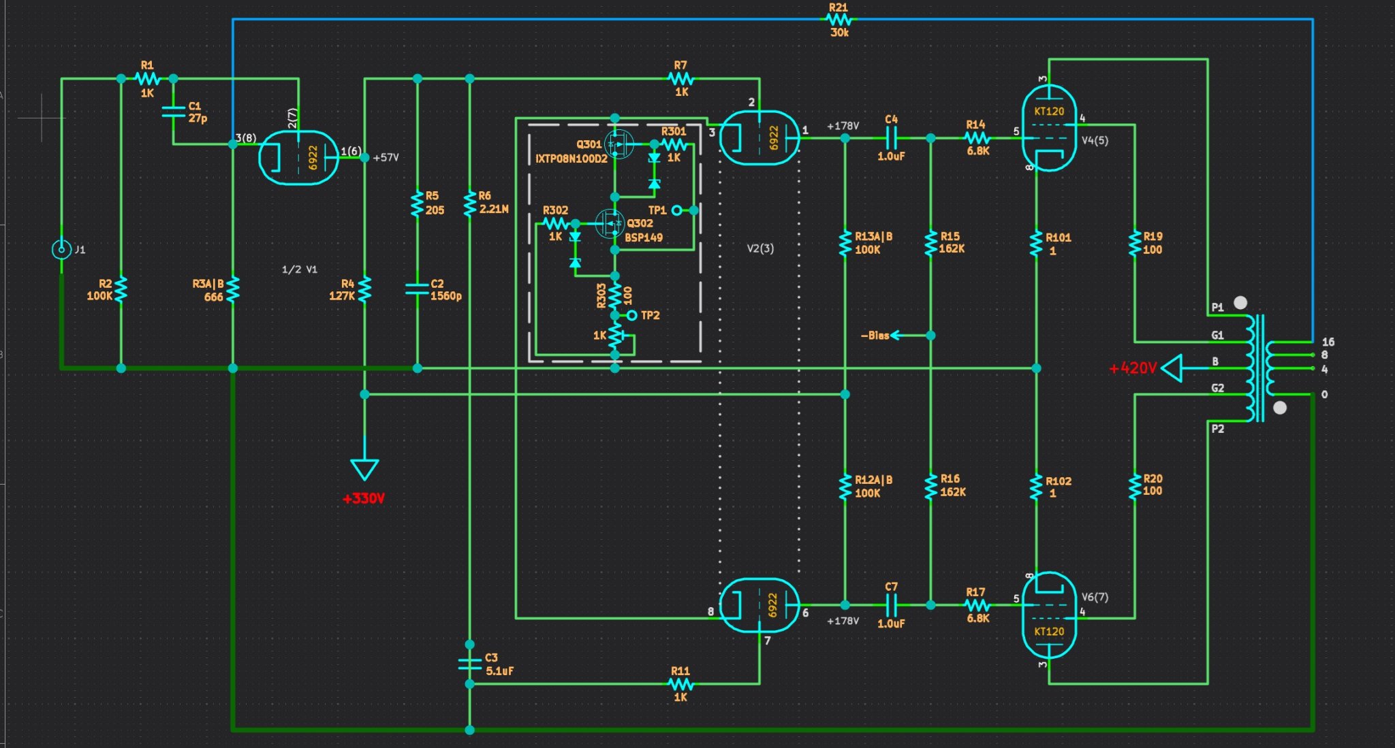This screenshot has width=1395, height=748.
Task: Select the R4 127K resistor
Action: tap(364, 289)
